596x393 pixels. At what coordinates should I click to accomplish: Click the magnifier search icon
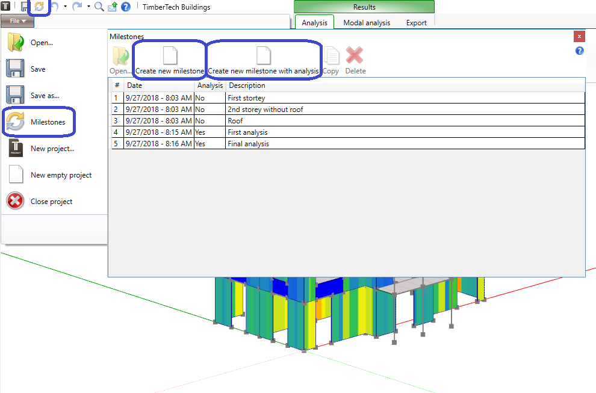tap(99, 7)
